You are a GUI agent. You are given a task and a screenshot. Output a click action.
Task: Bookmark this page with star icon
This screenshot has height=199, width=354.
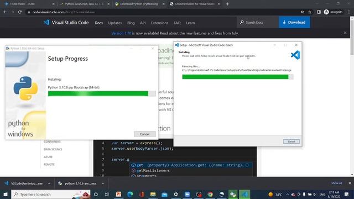[310, 12]
